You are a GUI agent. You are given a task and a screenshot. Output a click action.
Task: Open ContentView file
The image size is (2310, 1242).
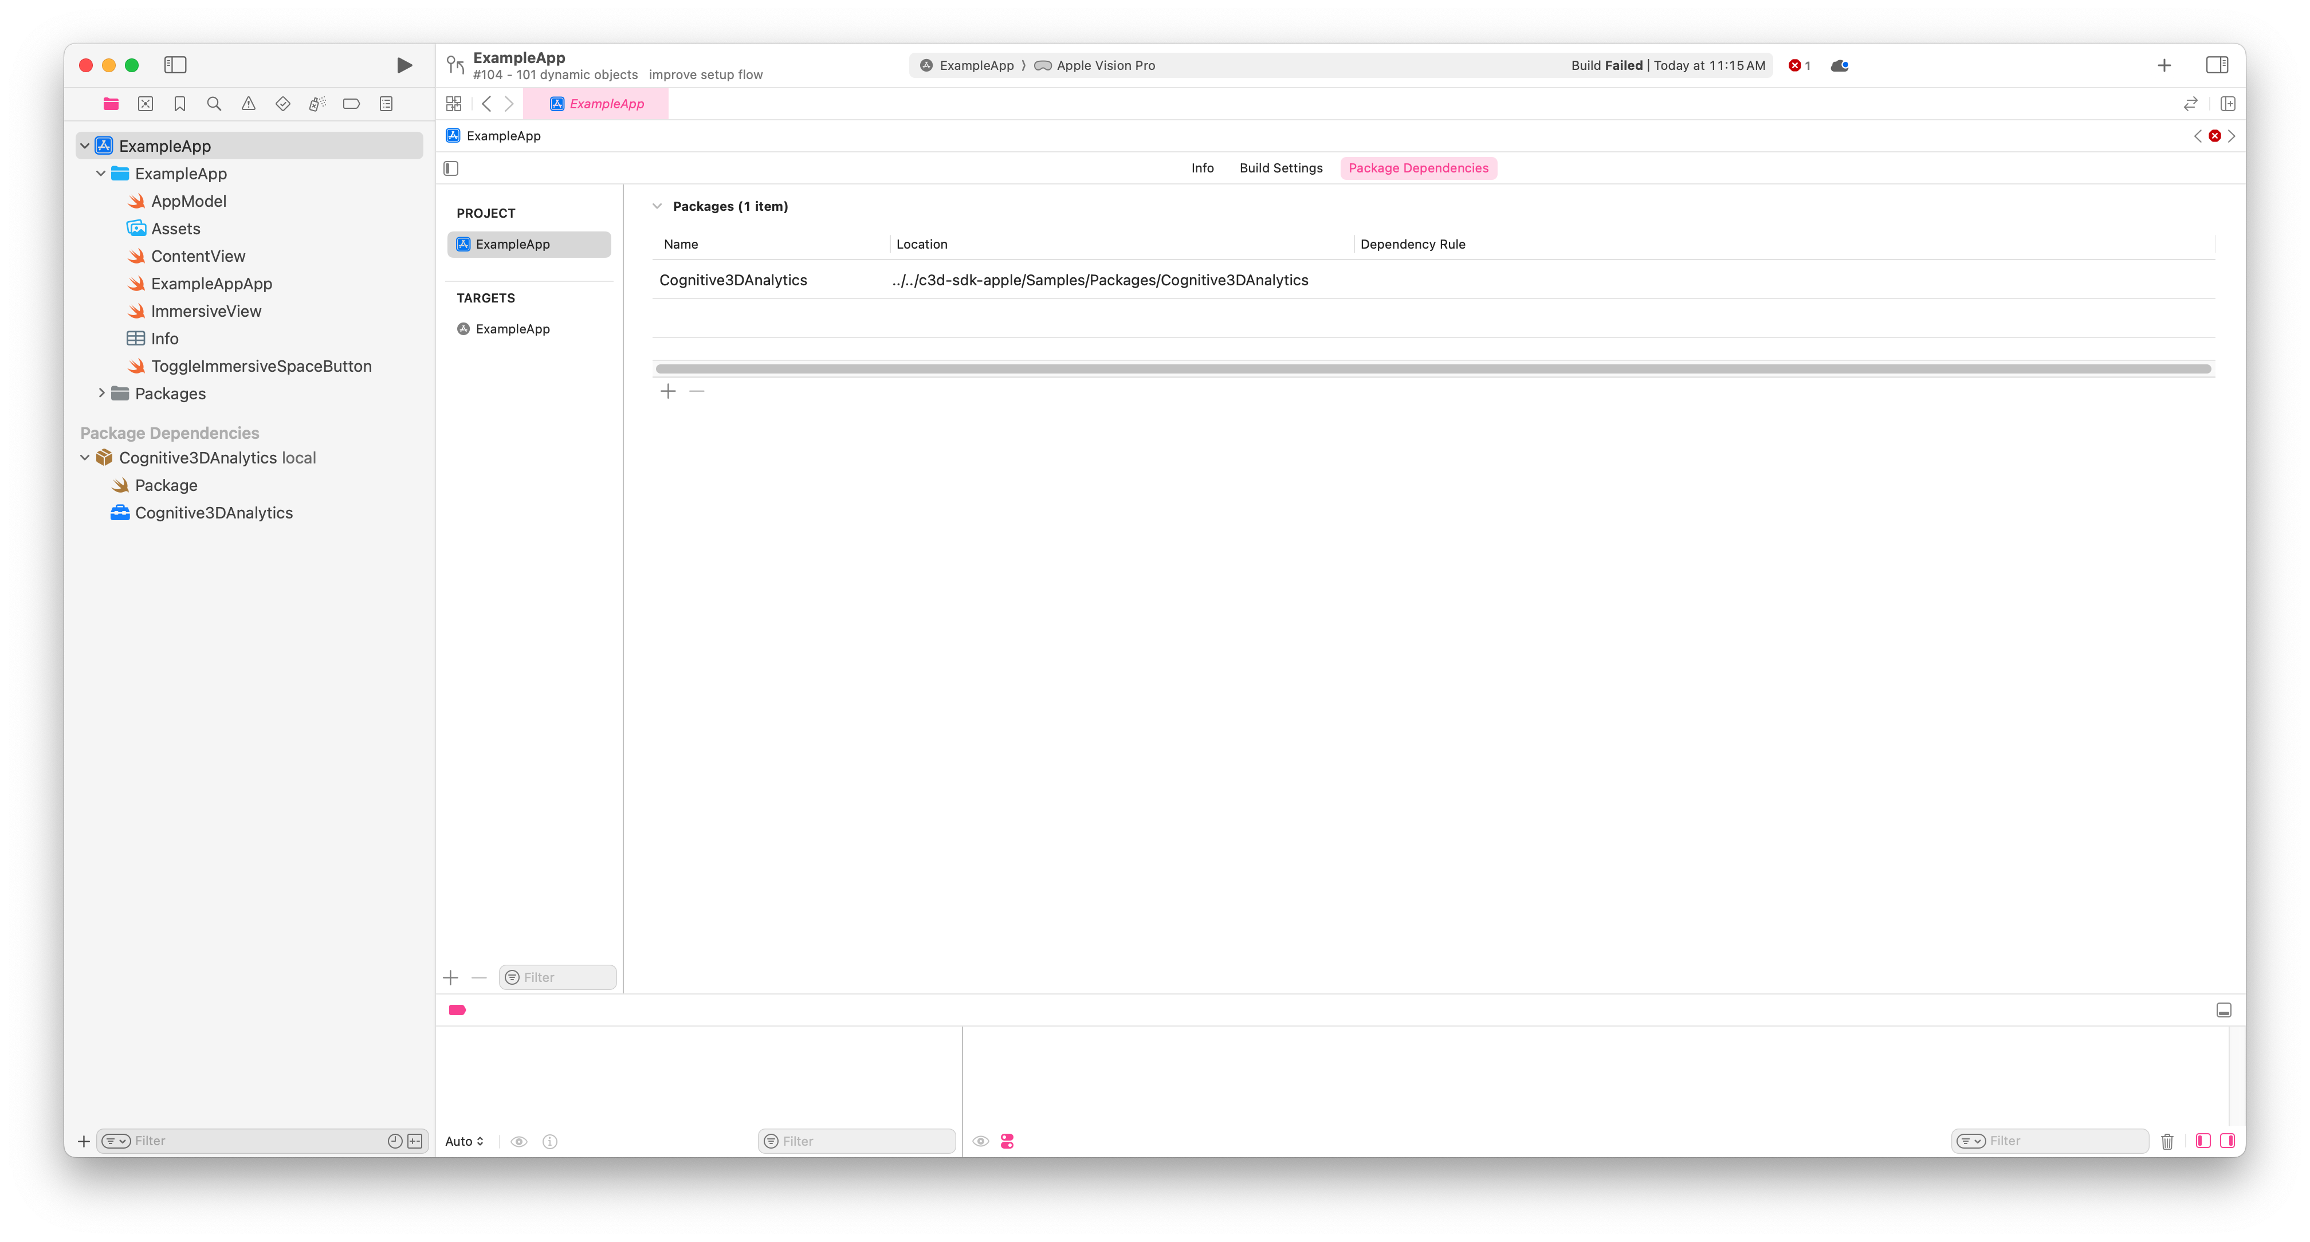tap(197, 256)
